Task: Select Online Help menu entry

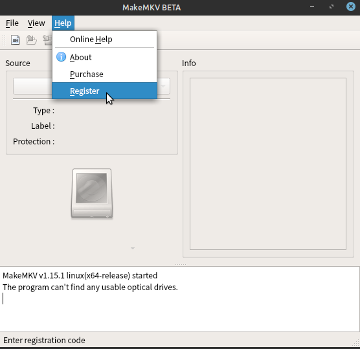Action: 104,39
